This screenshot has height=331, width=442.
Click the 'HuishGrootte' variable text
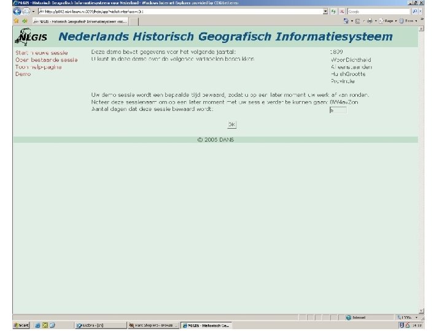[348, 74]
